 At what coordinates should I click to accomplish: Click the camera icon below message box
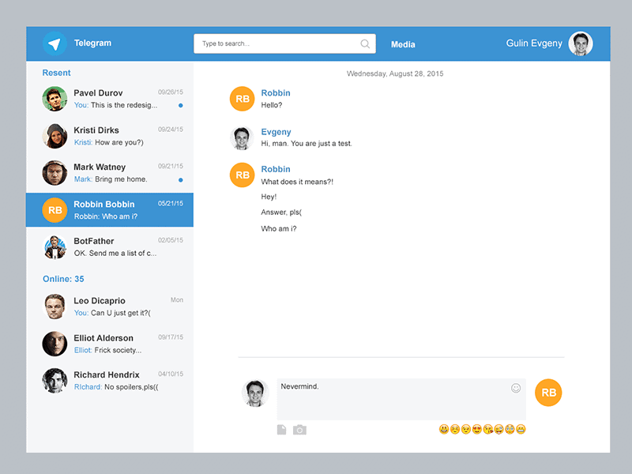[299, 430]
